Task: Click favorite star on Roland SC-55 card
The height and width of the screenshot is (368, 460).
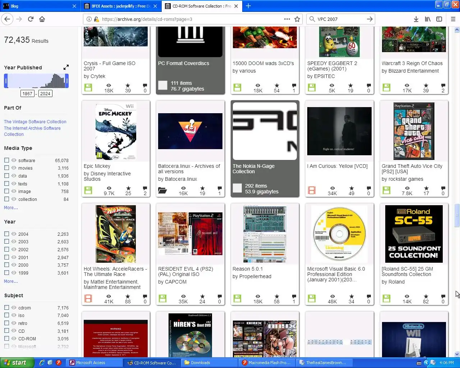Action: pos(426,296)
